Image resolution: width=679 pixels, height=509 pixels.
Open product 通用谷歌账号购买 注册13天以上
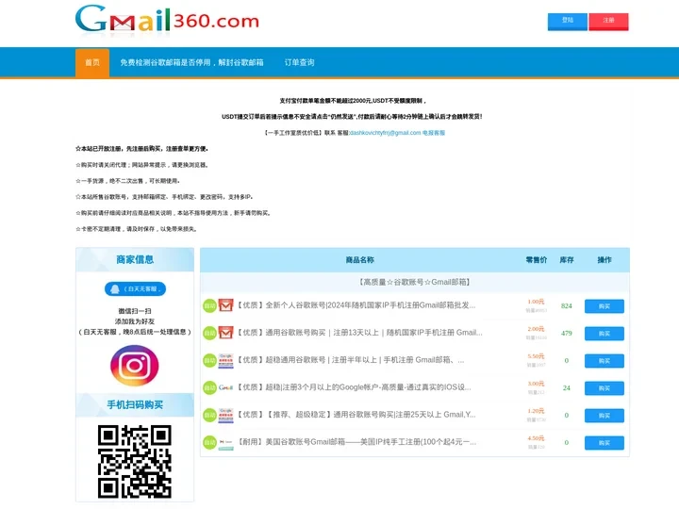coord(359,333)
